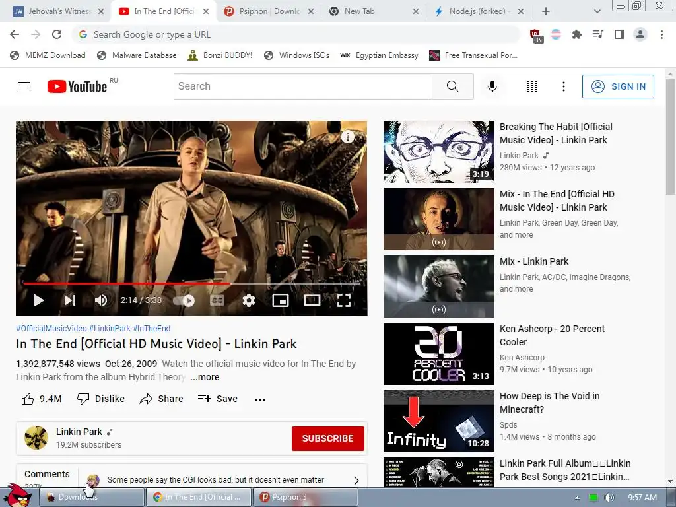Switch to the New Tab tab
Image resolution: width=676 pixels, height=507 pixels.
[373, 11]
